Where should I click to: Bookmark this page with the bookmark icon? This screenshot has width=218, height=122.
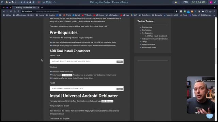tap(18, 12)
